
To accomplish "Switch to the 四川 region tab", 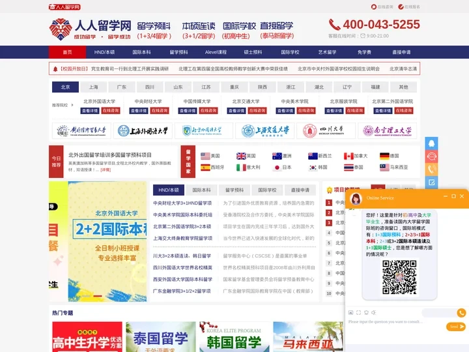I will (x=150, y=87).
